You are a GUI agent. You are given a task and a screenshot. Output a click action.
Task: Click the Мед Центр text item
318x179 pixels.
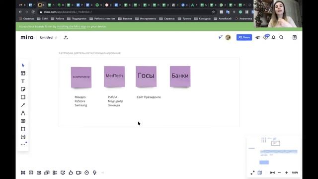tap(115, 101)
